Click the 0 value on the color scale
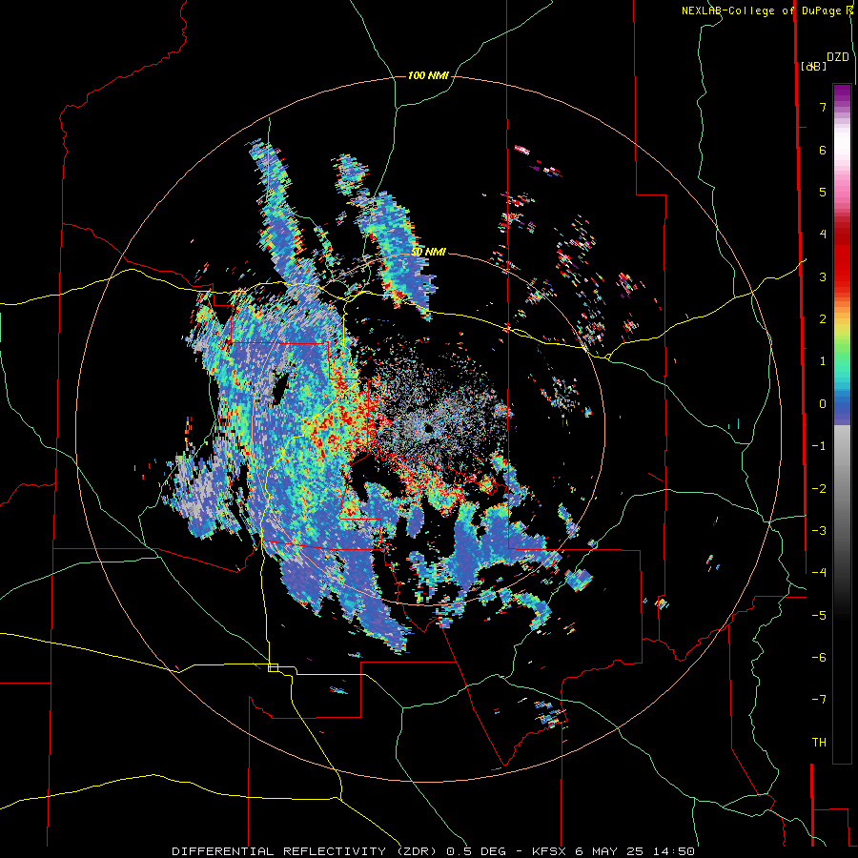Viewport: 858px width, 858px height. tap(823, 404)
